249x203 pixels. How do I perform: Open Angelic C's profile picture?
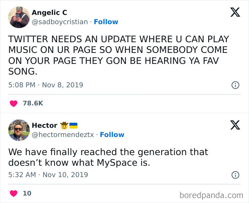[19, 17]
